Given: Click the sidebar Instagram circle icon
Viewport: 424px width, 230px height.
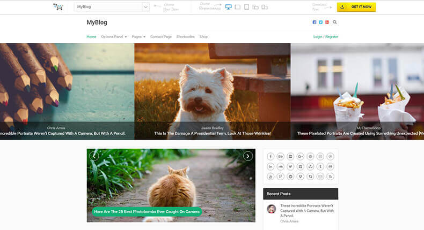Looking at the screenshot, I should pos(320,157).
